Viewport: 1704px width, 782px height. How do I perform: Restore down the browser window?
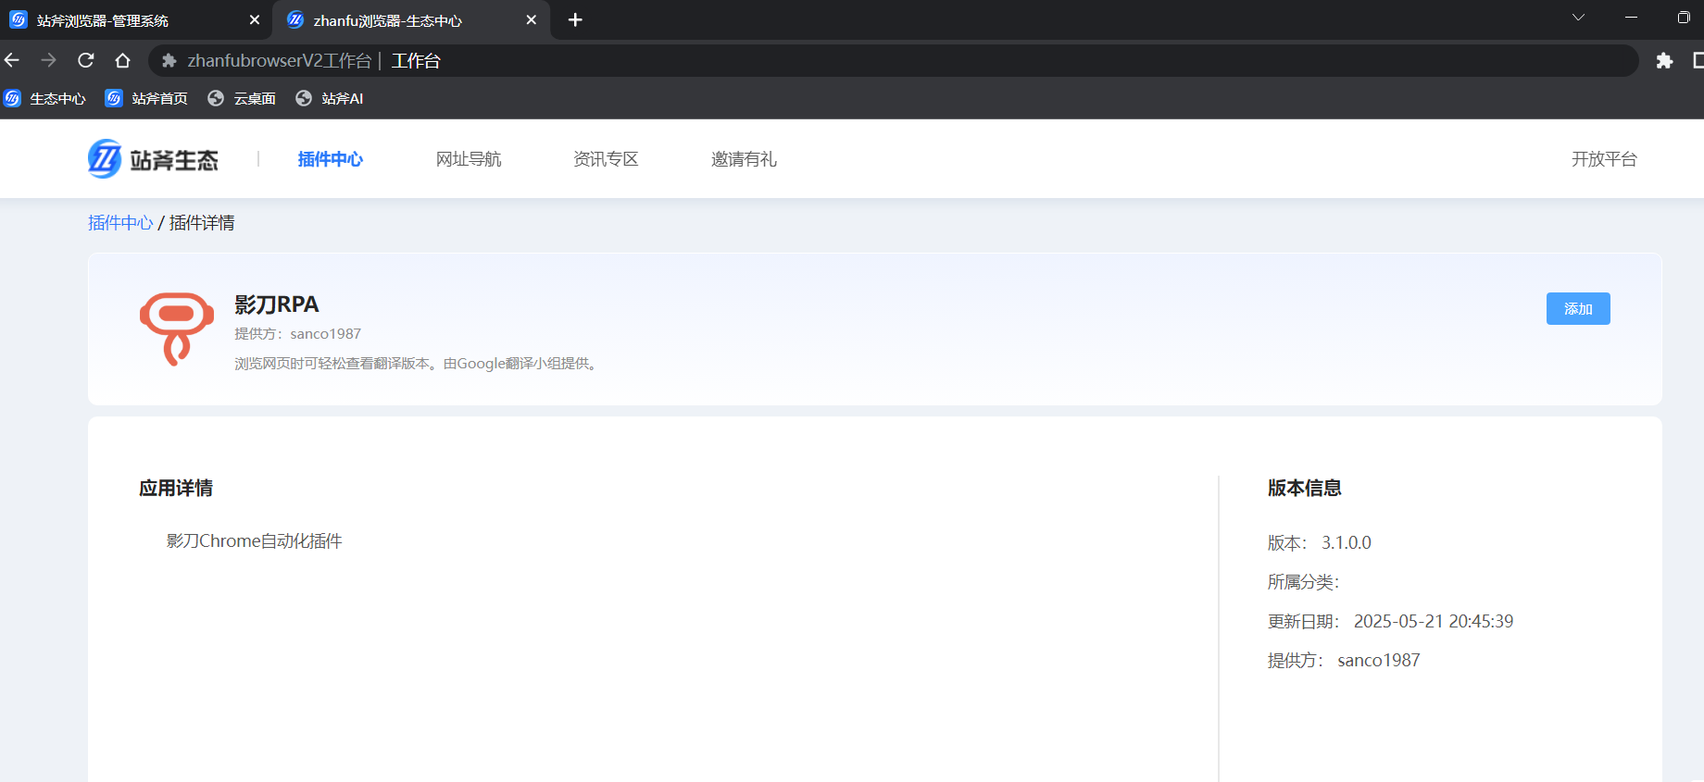[x=1683, y=18]
